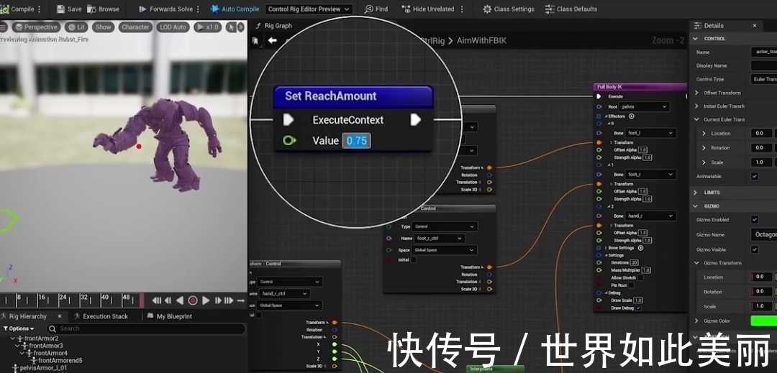This screenshot has width=777, height=373.
Task: Open viewport Show menu
Action: coord(103,27)
